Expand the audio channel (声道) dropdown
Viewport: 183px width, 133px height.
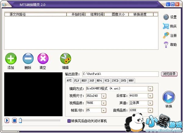click(x=150, y=103)
